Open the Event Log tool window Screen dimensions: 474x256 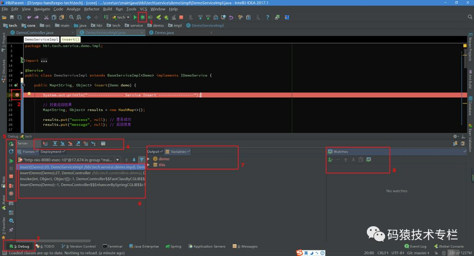[415, 246]
